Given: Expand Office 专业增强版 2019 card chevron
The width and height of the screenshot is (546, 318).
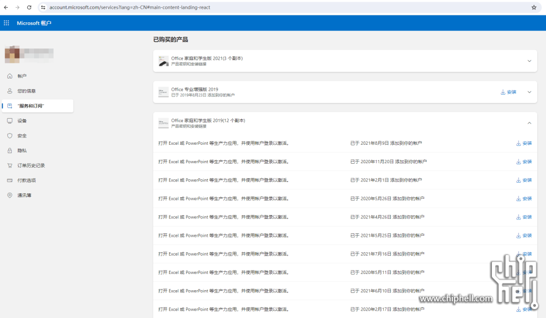Looking at the screenshot, I should pos(529,92).
